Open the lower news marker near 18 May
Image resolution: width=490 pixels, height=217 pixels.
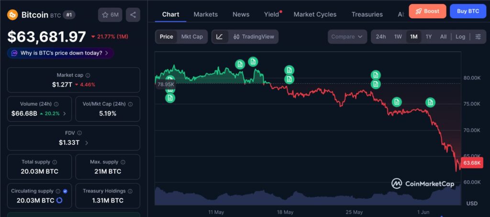pos(290,79)
